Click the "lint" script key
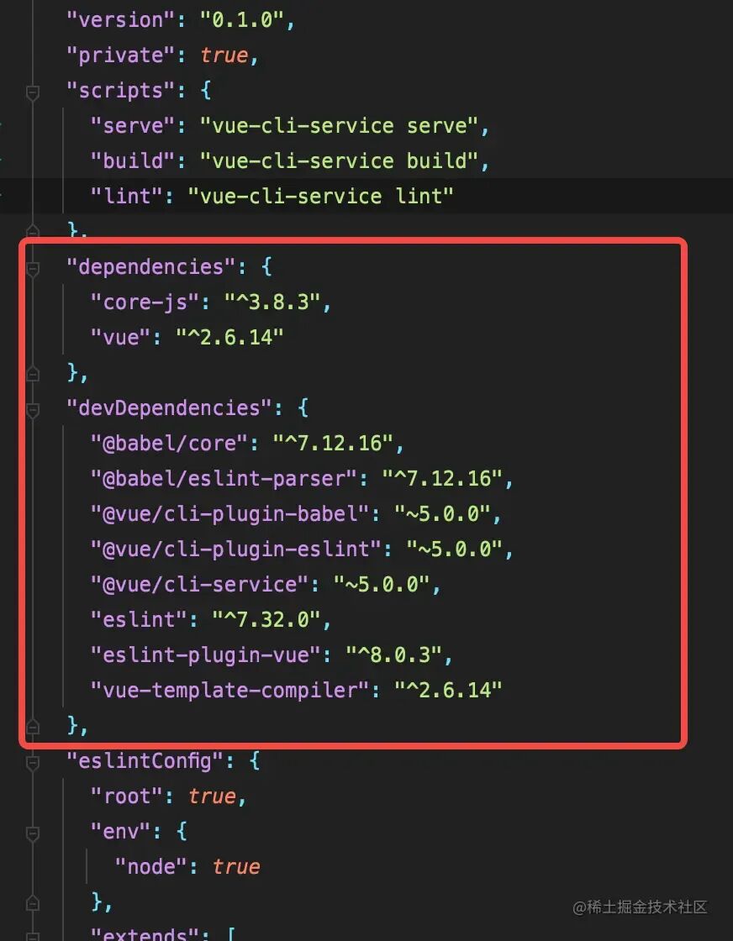733x941 pixels. (x=127, y=197)
